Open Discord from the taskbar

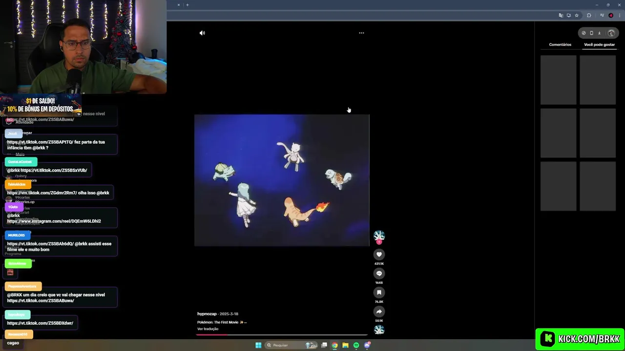tap(367, 345)
